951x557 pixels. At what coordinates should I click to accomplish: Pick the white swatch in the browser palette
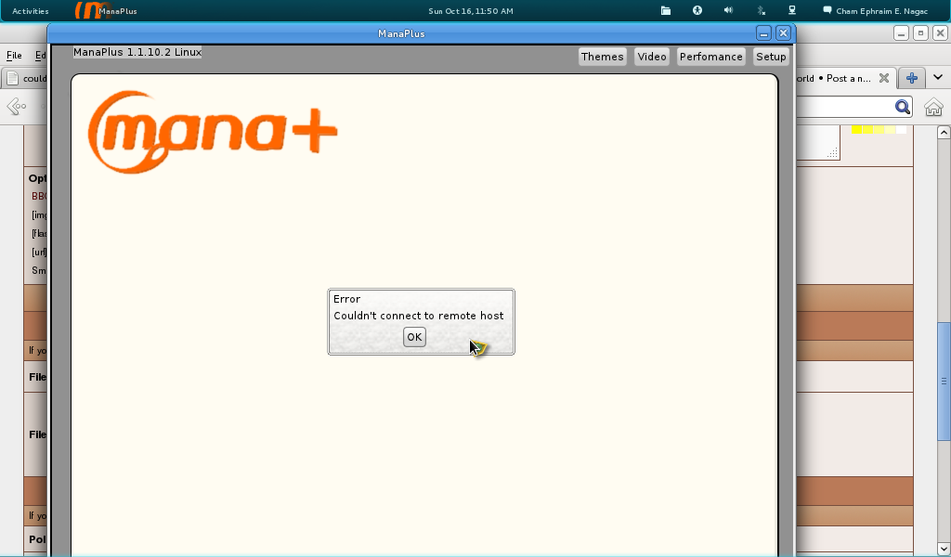(901, 129)
